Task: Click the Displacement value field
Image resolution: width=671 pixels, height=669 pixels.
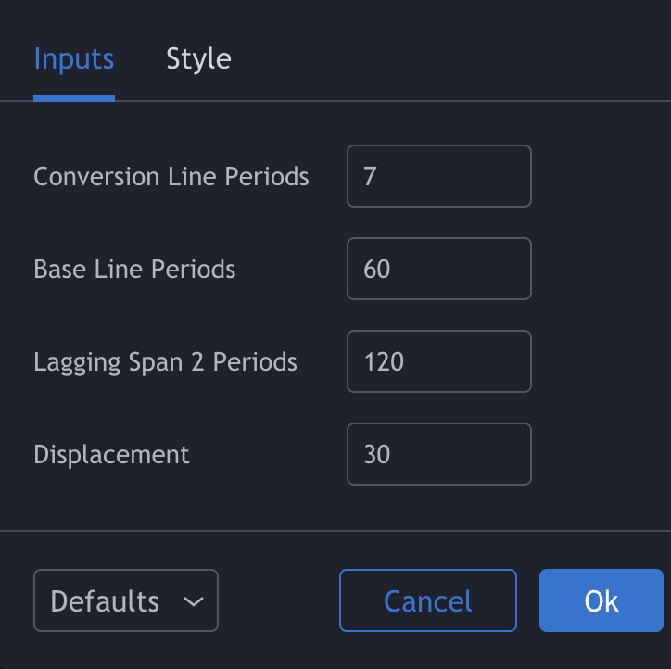Action: 439,454
